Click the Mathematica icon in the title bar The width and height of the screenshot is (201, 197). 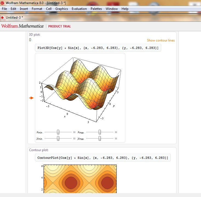pos(2,3)
